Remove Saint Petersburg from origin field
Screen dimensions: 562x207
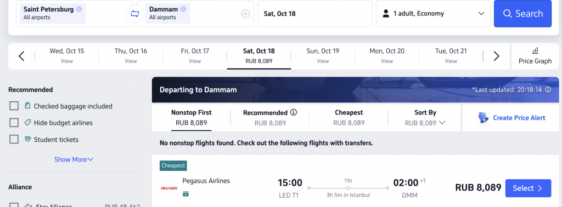[x=79, y=9]
